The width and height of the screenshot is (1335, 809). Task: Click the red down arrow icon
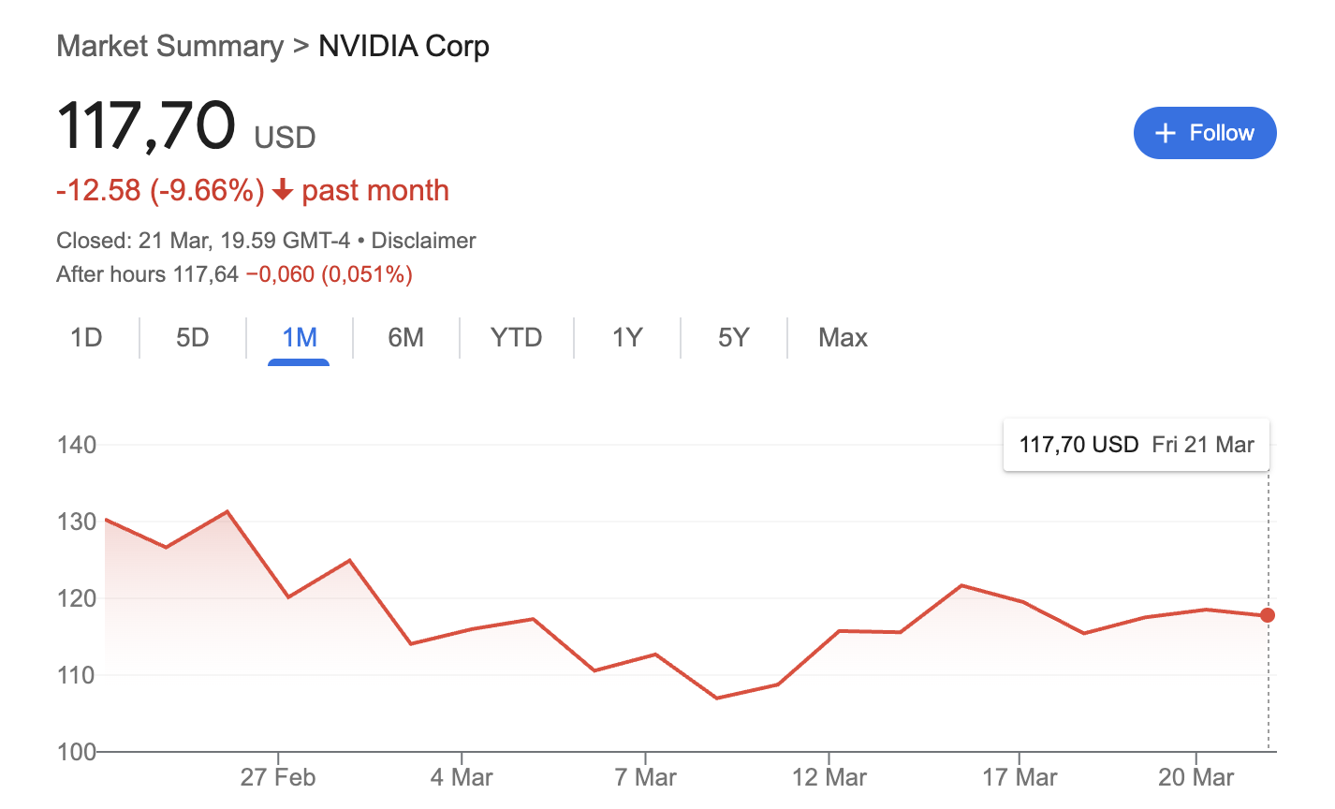point(283,191)
